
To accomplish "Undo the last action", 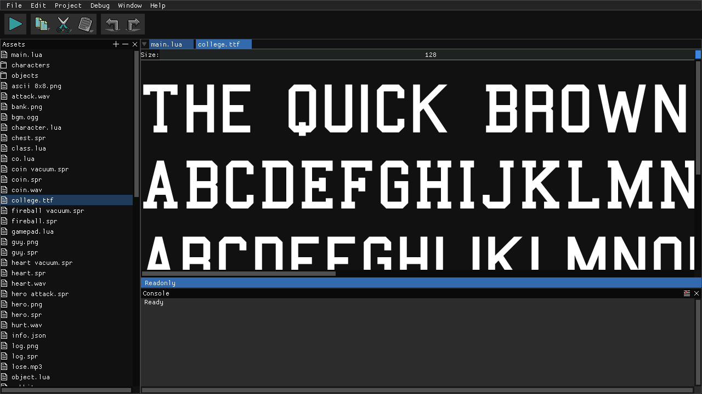I will [111, 24].
